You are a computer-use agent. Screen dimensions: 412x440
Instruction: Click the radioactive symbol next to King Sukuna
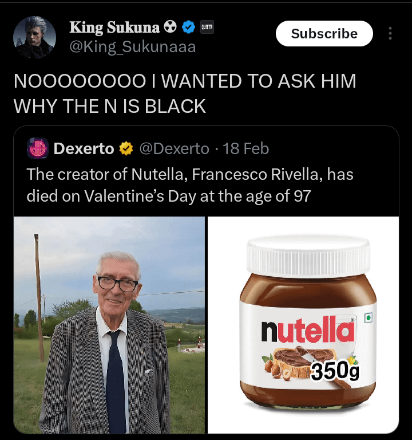click(170, 27)
